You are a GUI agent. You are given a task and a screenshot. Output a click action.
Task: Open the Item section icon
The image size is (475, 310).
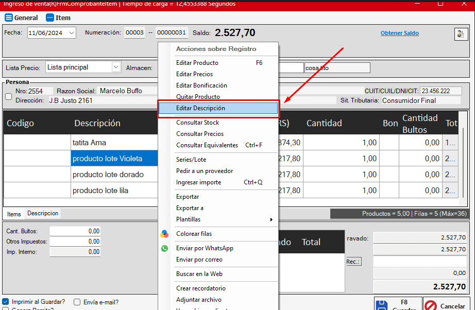[50, 18]
